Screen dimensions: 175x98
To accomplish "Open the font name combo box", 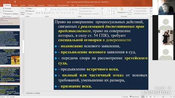I will [41, 10].
